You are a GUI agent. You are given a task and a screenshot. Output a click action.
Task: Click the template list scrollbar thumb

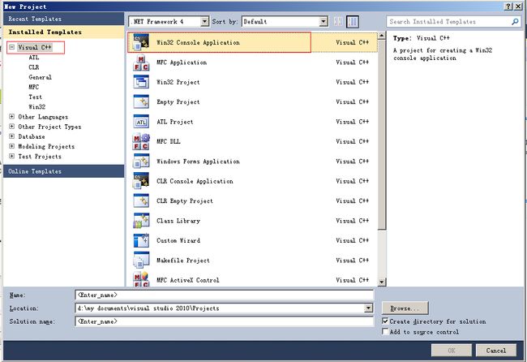click(x=382, y=135)
